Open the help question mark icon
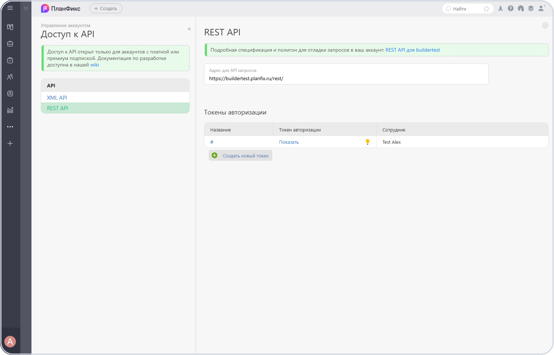This screenshot has width=554, height=355. pyautogui.click(x=511, y=8)
